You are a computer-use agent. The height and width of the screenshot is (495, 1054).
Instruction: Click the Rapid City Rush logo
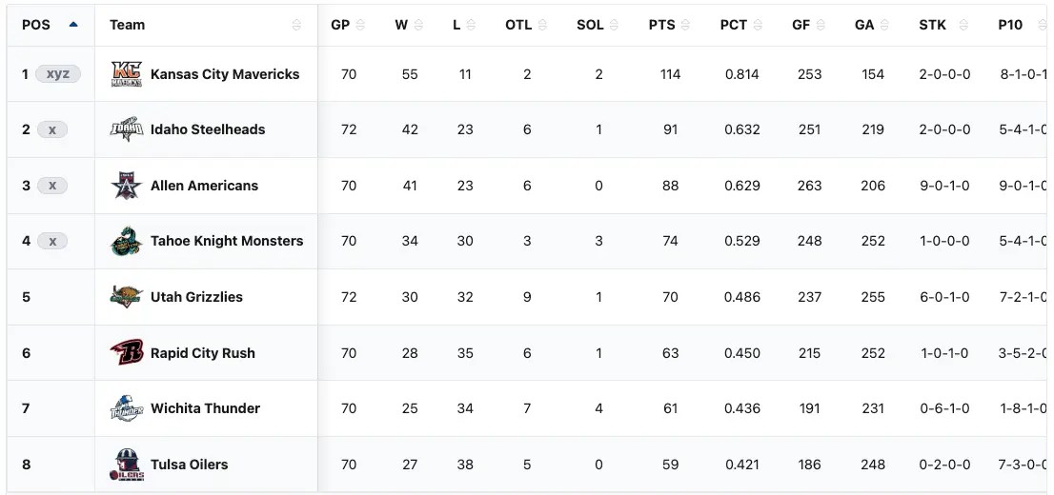[127, 353]
